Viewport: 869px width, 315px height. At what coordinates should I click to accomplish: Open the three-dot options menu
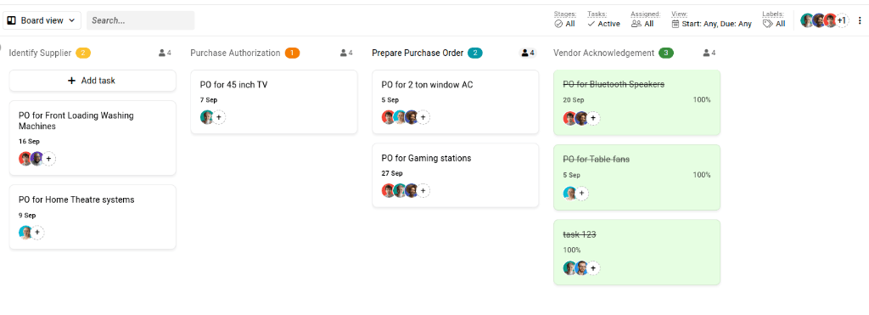click(x=860, y=20)
